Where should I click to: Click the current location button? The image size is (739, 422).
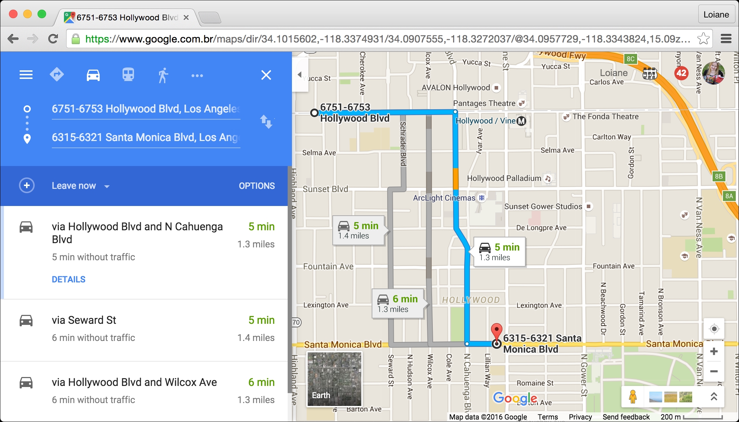click(714, 329)
